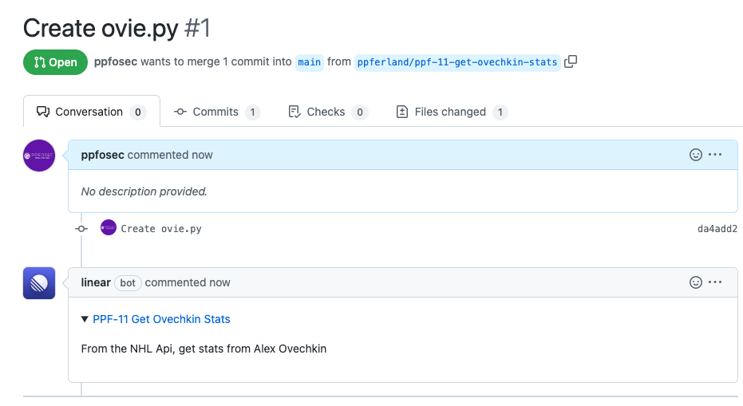This screenshot has height=406, width=743.
Task: Click 'commented now' timestamp on linear comment
Action: pyautogui.click(x=188, y=282)
